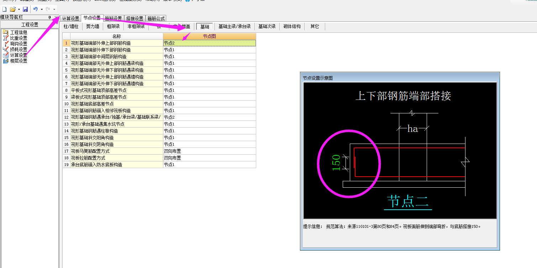Select the 柱/墙柱 component button
The width and height of the screenshot is (537, 268).
(x=71, y=26)
